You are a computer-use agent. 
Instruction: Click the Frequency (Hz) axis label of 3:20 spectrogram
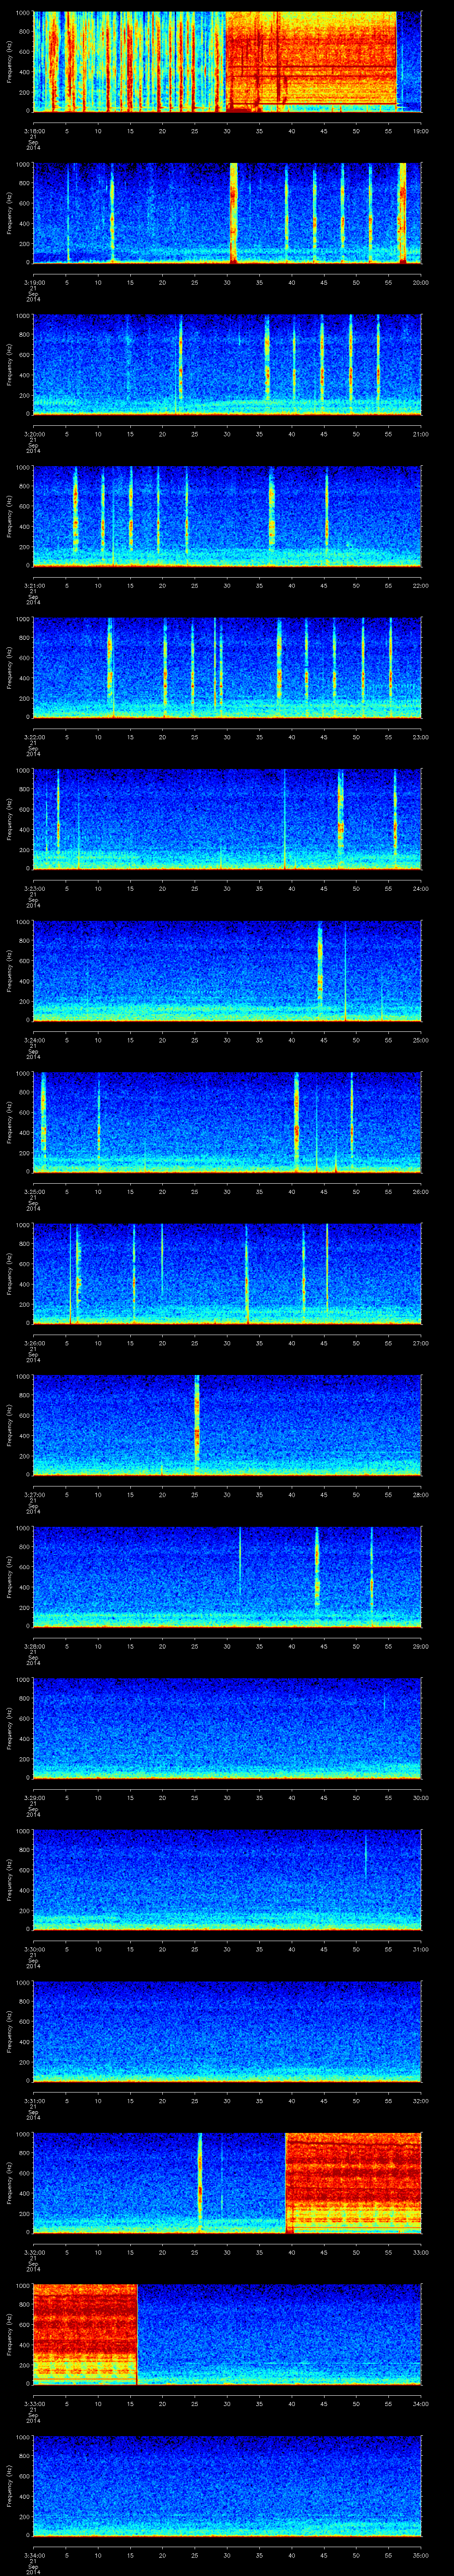coord(9,364)
